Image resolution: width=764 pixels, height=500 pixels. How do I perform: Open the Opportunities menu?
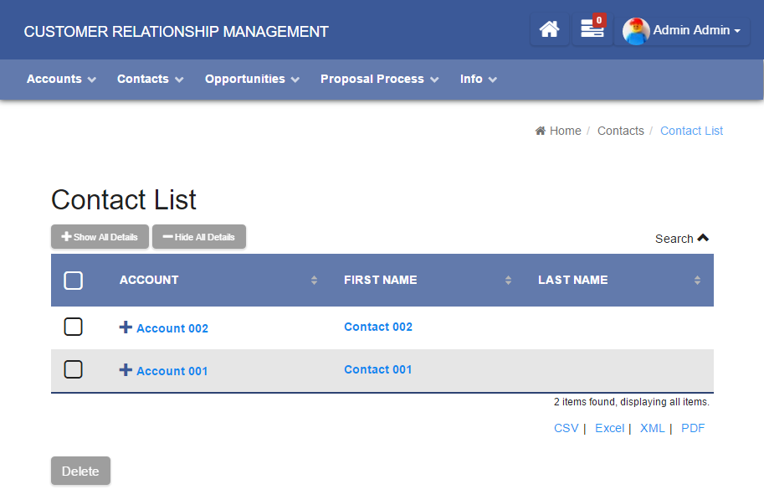(x=252, y=79)
